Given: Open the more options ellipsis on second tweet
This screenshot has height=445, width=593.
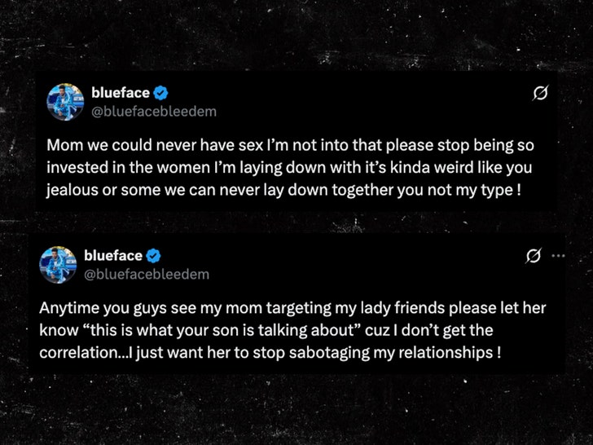Looking at the screenshot, I should click(x=558, y=256).
